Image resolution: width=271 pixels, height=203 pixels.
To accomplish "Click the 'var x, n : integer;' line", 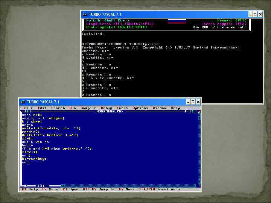I will pyautogui.click(x=43, y=118).
